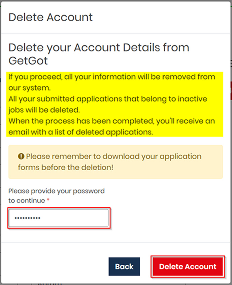Click the 'If you proceed' highlighted sentence
232x285 pixels.
112,77
